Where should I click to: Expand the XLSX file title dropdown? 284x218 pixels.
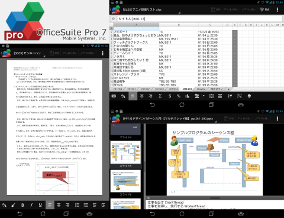179,13
